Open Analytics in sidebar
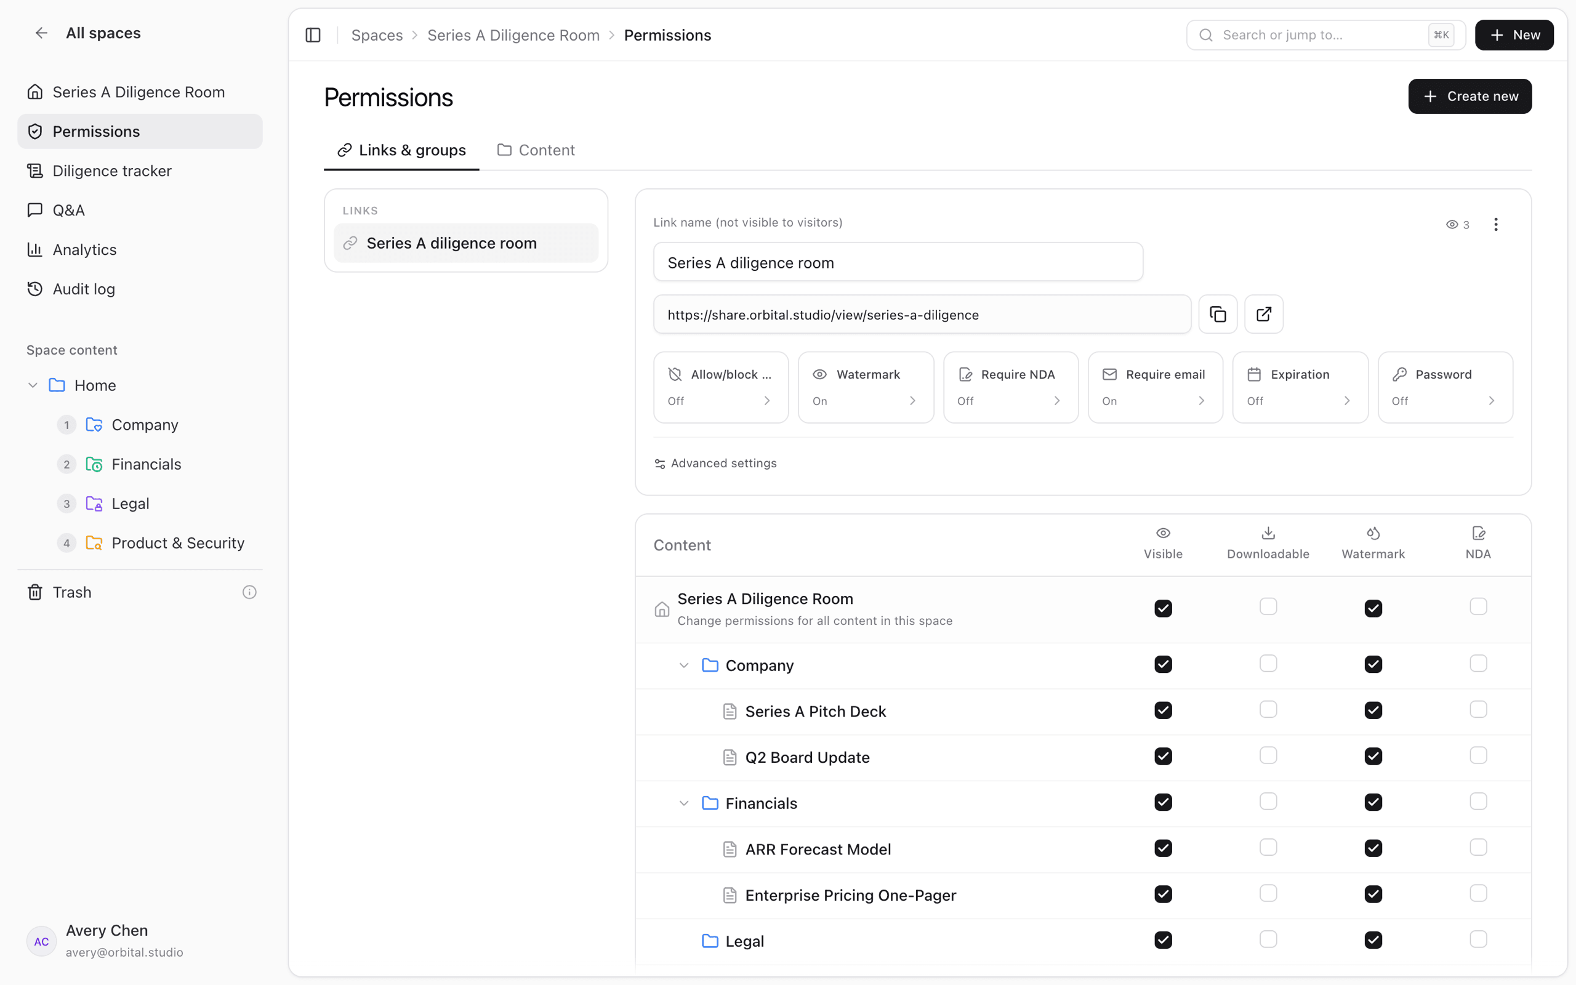 point(140,249)
